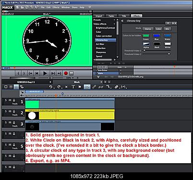This screenshot has width=193, height=180.
Task: Open the razor tool options dropdown
Action: click(x=111, y=88)
